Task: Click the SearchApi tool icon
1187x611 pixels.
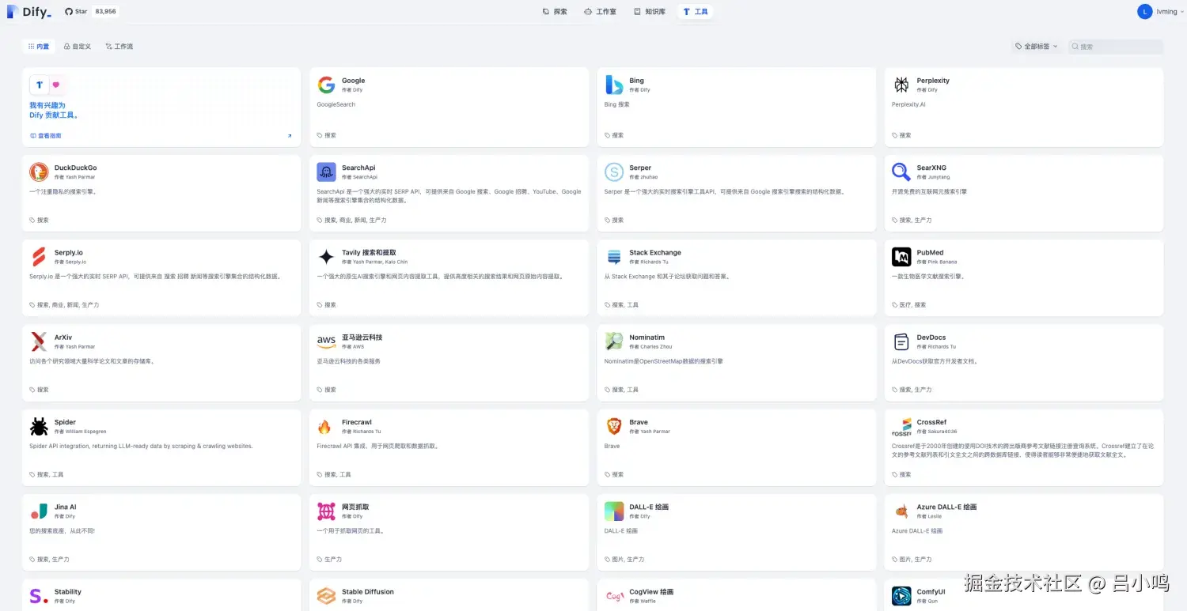Action: (326, 172)
